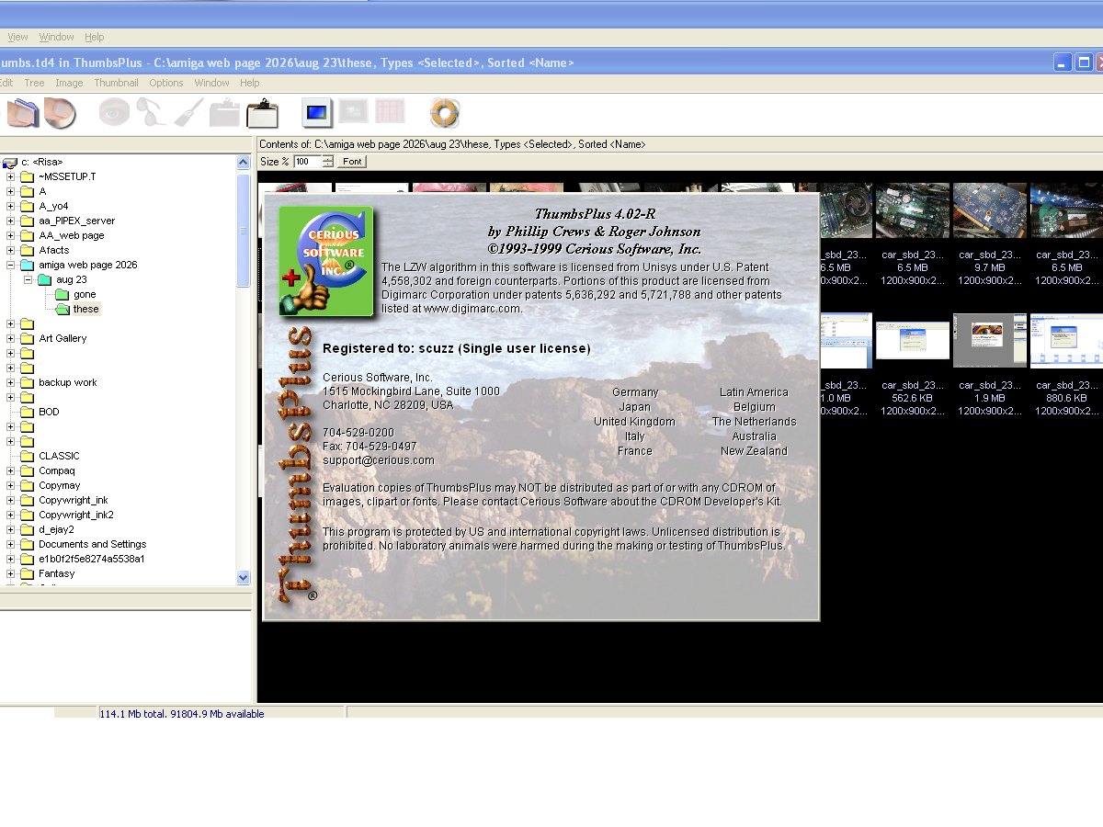Viewport: 1103px width, 827px height.
Task: Increase Size % with the up arrow
Action: [x=327, y=158]
